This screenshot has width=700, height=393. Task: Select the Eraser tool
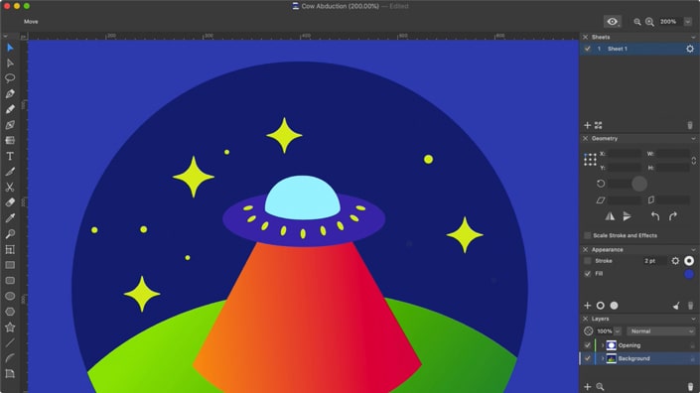tap(10, 202)
